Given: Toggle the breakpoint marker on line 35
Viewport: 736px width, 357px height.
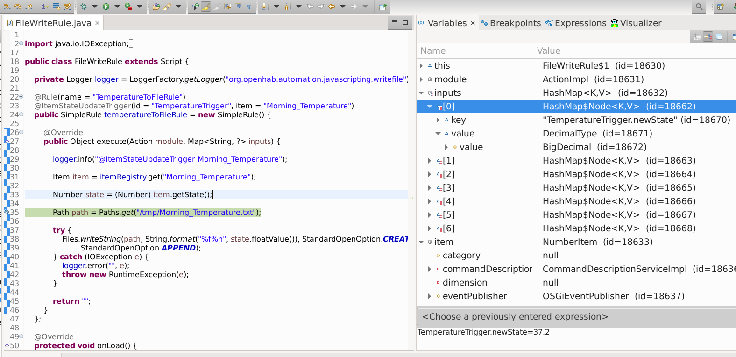Looking at the screenshot, I should click(x=7, y=212).
